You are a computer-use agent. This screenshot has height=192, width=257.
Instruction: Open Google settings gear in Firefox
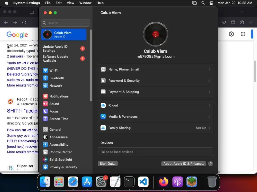(231, 34)
